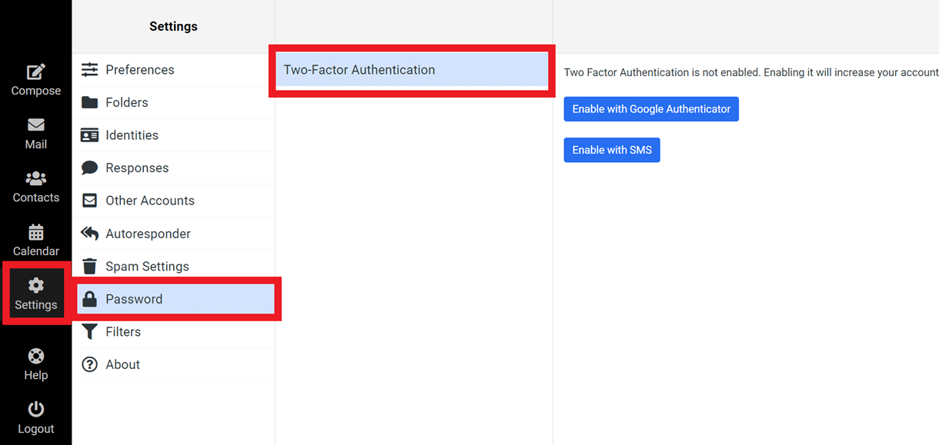939x445 pixels.
Task: Open the Help lifebuoy icon
Action: [x=36, y=356]
